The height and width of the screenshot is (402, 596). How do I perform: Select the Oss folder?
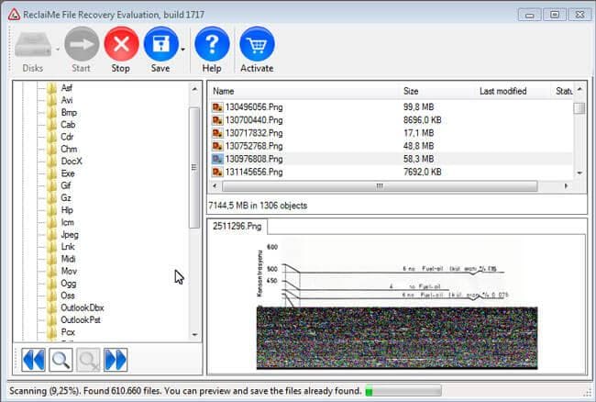(61, 296)
